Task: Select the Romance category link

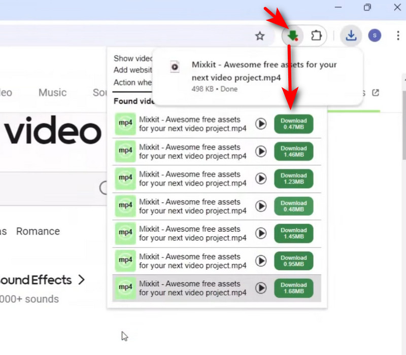Action: pyautogui.click(x=38, y=231)
